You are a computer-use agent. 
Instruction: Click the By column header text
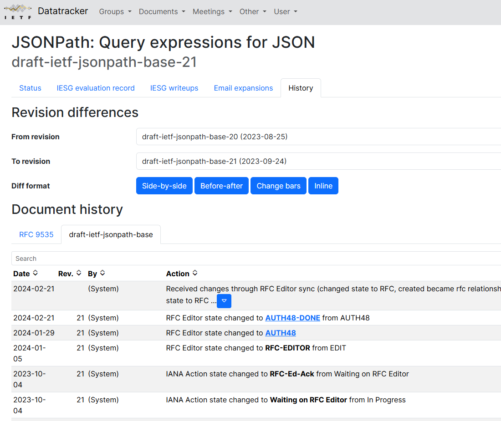[x=92, y=274]
